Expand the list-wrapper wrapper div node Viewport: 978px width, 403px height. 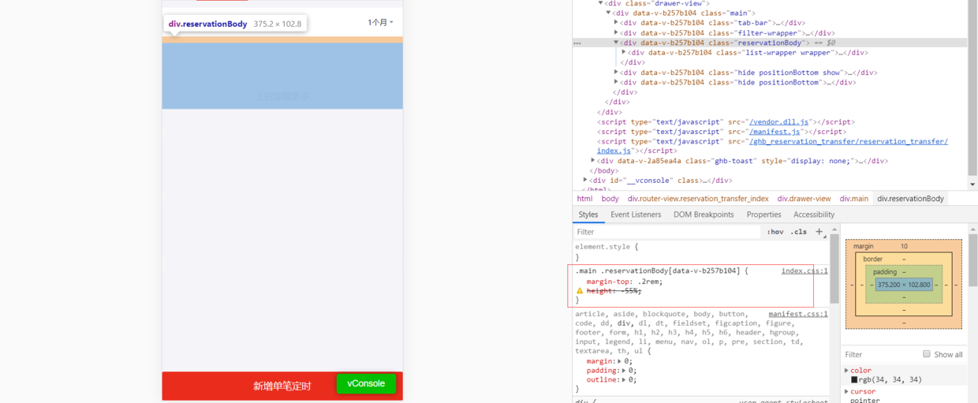tap(624, 53)
